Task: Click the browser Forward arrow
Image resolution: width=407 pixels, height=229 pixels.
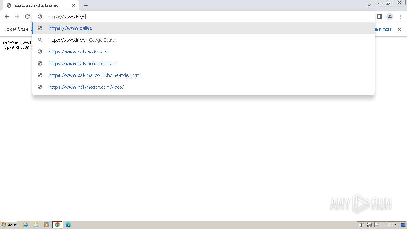Action: [17, 17]
